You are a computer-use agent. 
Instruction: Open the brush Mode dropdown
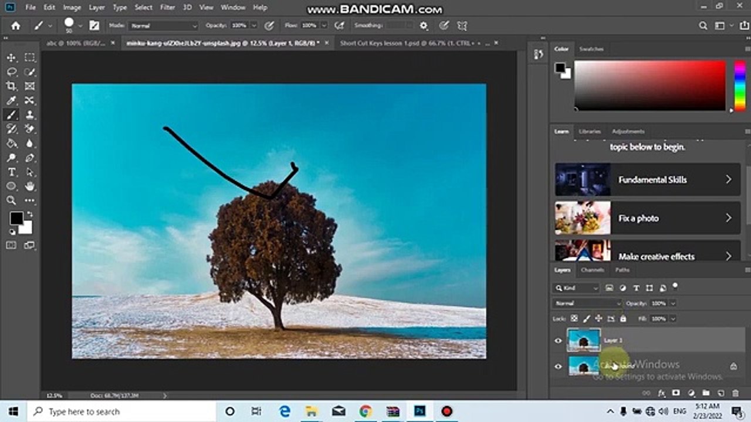(x=164, y=26)
